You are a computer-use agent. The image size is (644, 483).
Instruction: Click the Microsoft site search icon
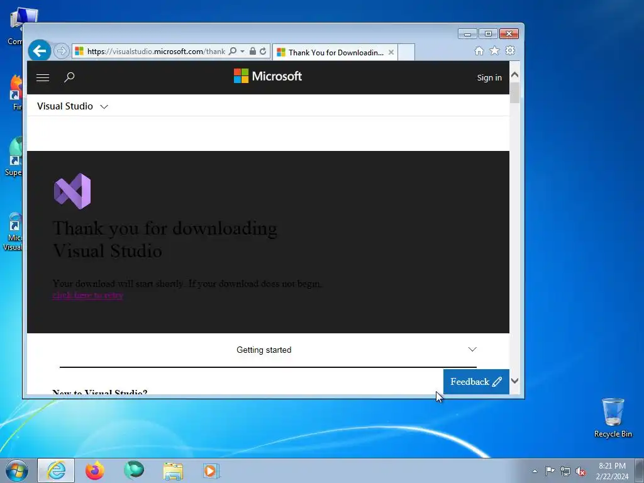[x=69, y=77]
